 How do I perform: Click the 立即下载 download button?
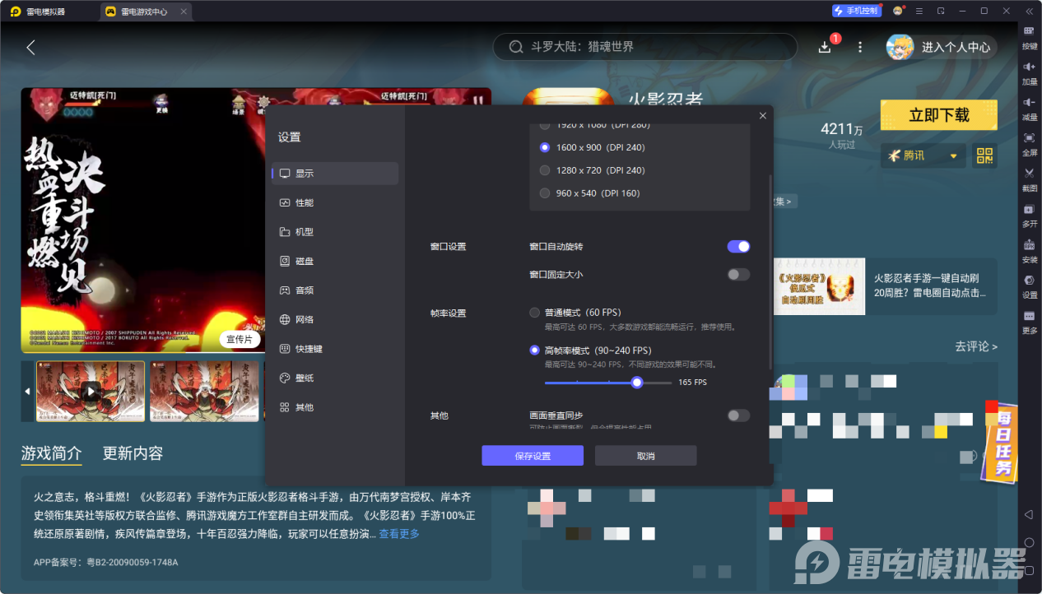click(939, 115)
